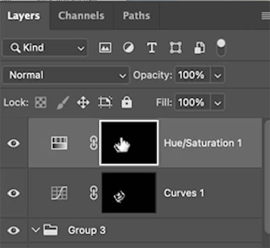Lock position move icon
Viewport: 270px width, 248px height.
coord(83,102)
